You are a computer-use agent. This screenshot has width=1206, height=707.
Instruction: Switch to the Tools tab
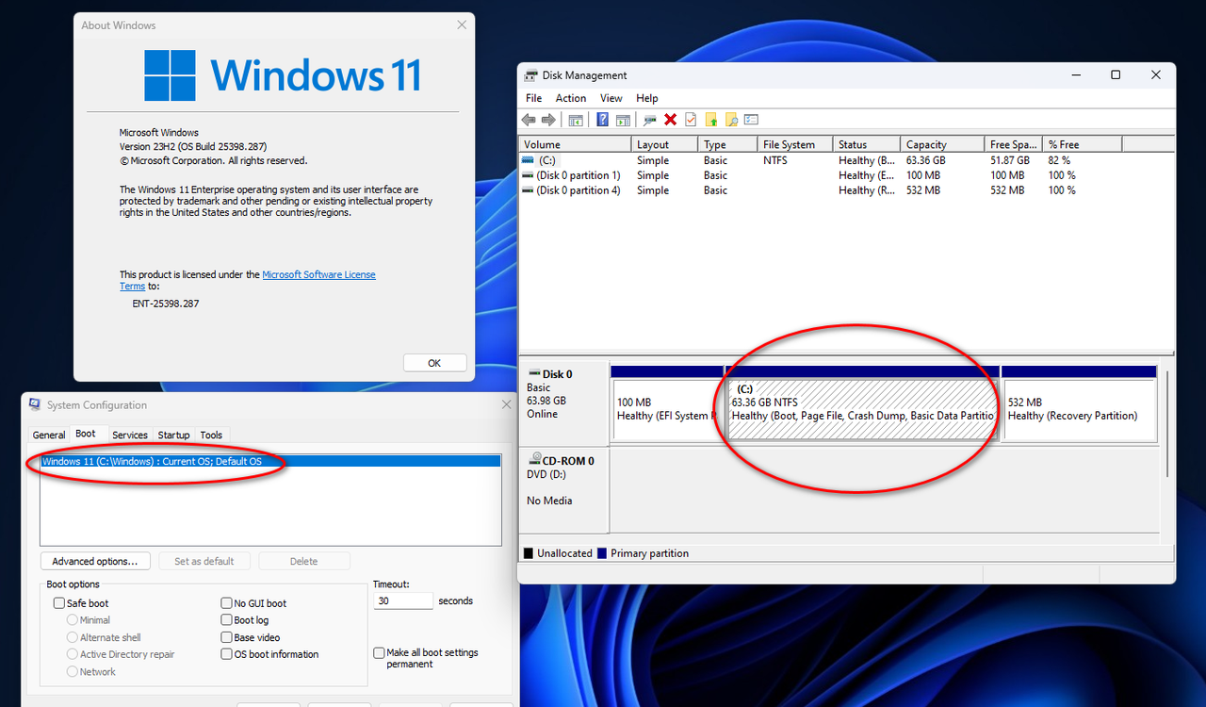(x=211, y=436)
